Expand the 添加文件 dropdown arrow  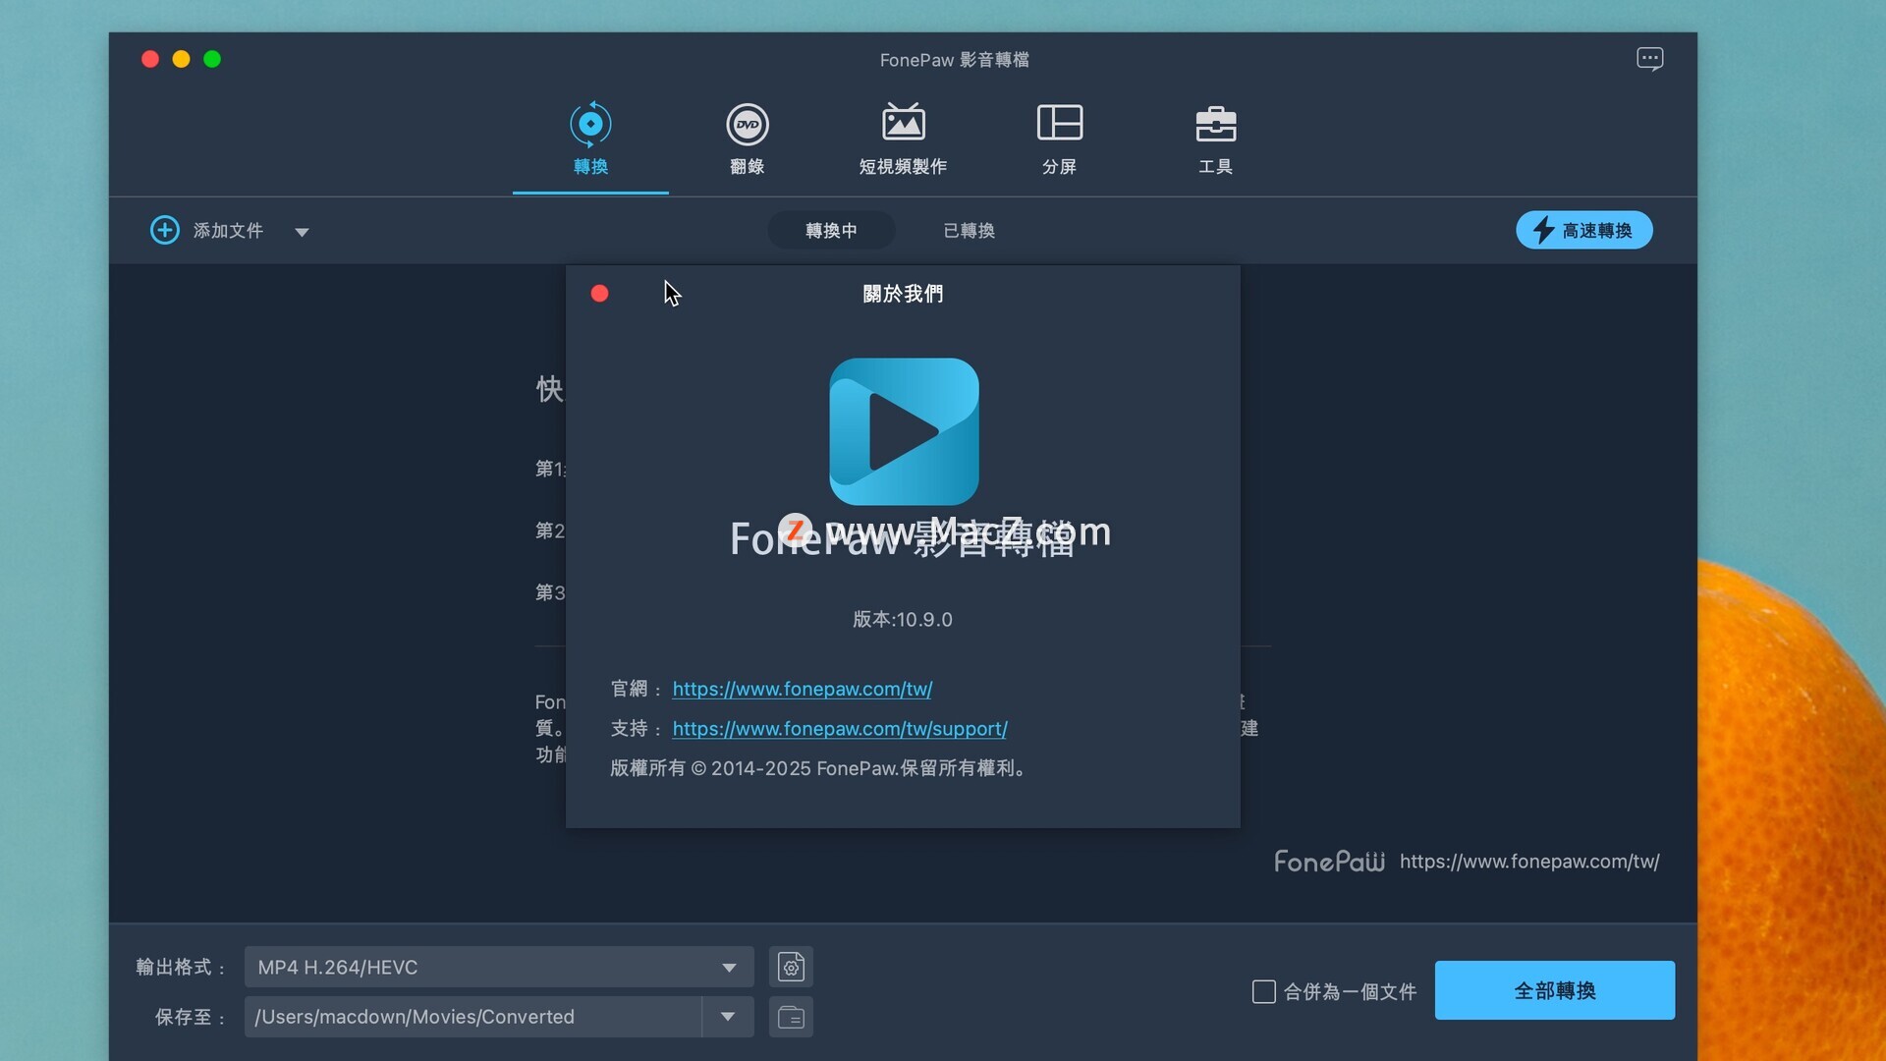[302, 232]
